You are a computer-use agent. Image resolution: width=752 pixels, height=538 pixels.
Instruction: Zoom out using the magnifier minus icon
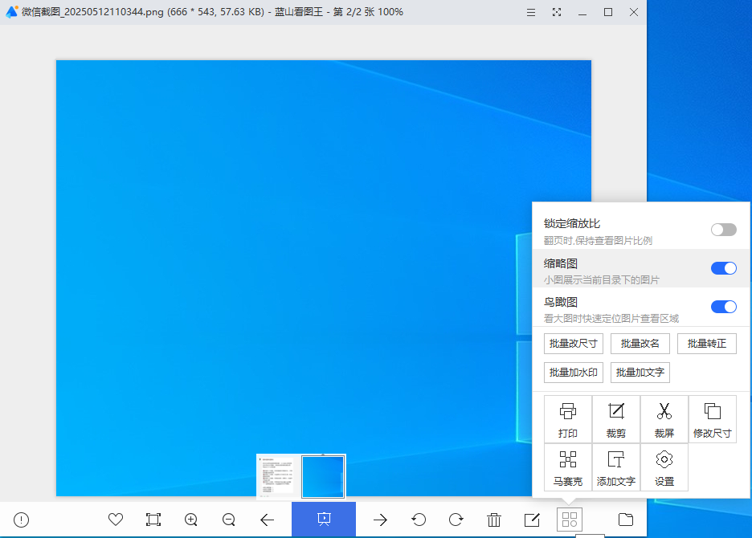click(x=229, y=520)
